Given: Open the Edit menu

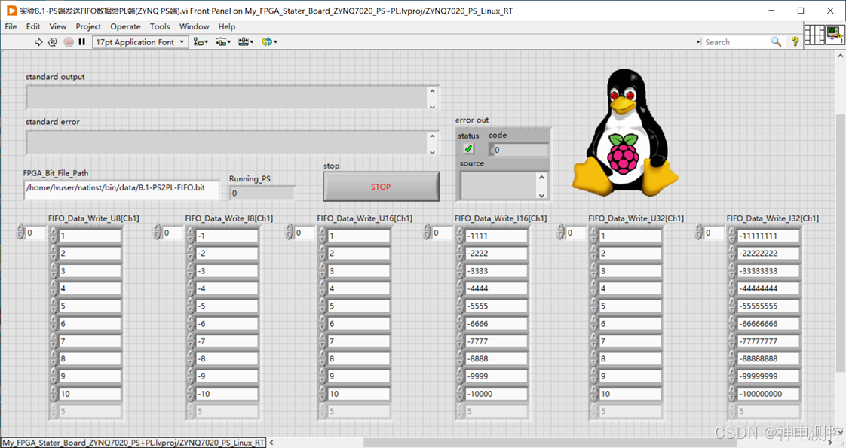Looking at the screenshot, I should click(x=33, y=26).
